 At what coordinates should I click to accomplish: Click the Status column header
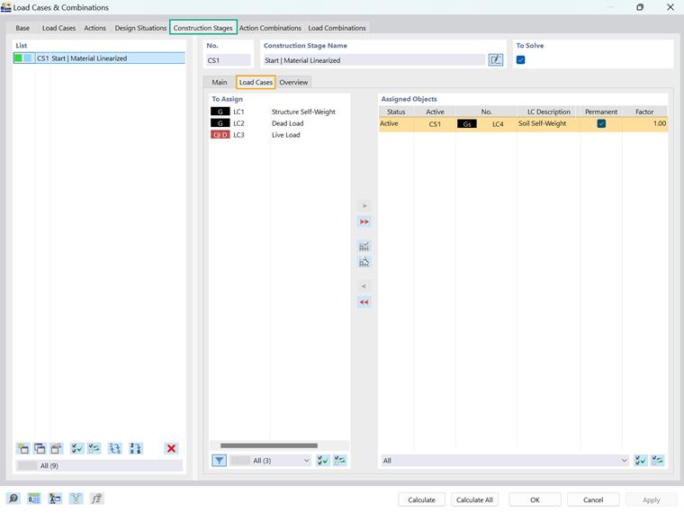click(396, 112)
